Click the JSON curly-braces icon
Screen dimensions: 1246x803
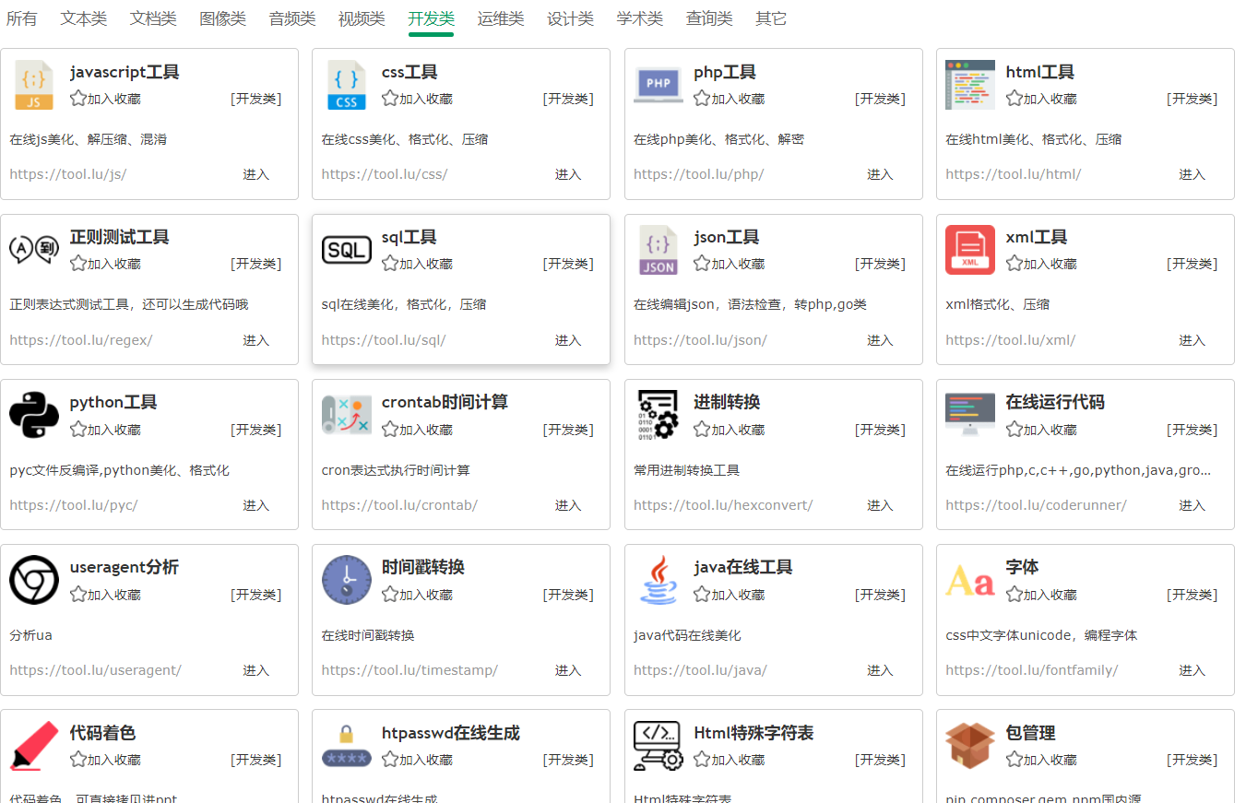pyautogui.click(x=658, y=249)
